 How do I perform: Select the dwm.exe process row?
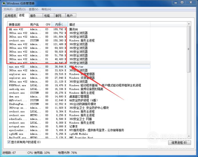click(x=79, y=96)
